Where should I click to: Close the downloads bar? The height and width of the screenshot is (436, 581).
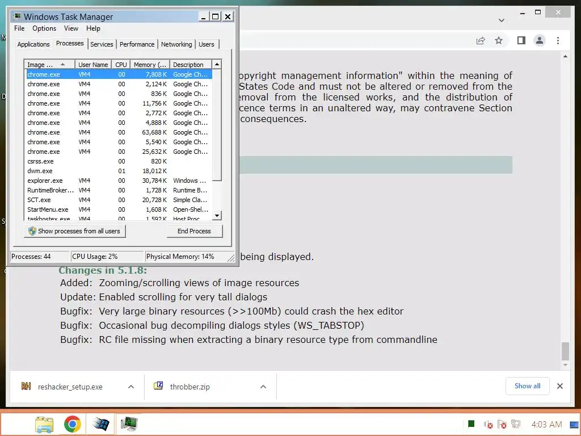pyautogui.click(x=560, y=386)
